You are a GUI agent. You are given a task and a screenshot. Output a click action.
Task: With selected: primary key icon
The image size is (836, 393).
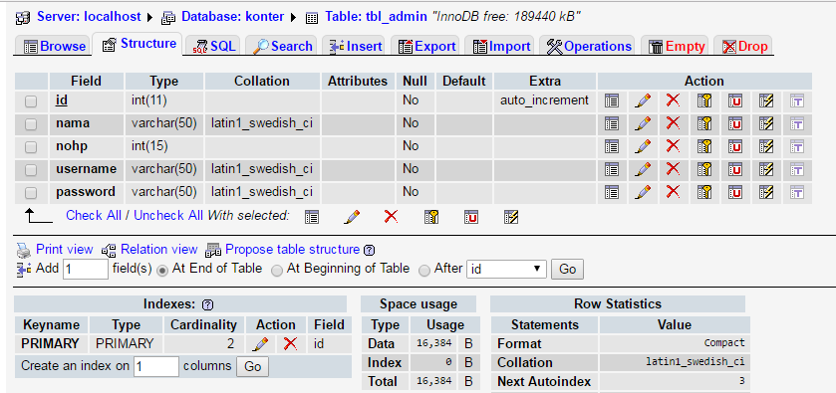pyautogui.click(x=431, y=217)
